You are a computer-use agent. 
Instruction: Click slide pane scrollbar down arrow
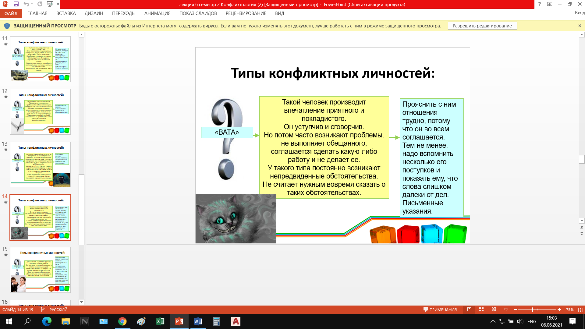81,302
